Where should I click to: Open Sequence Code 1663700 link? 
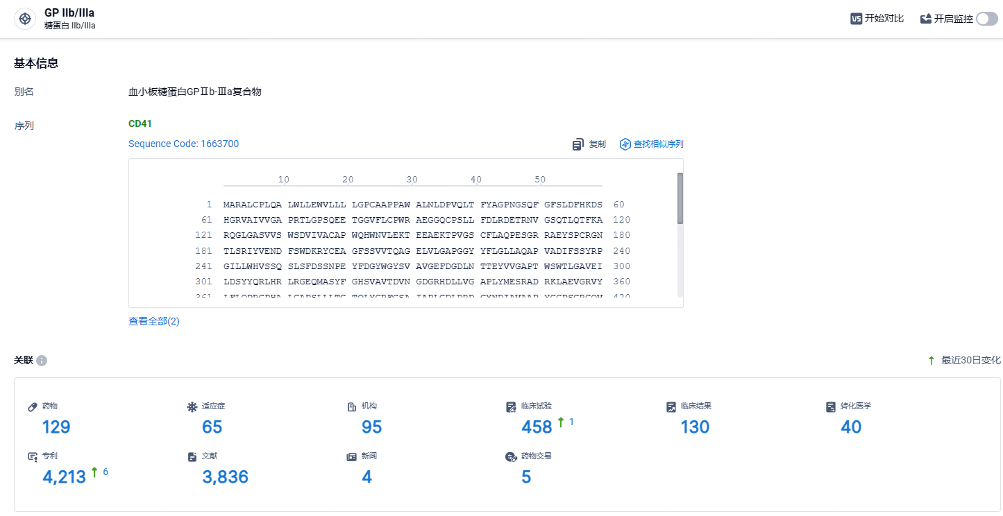183,144
